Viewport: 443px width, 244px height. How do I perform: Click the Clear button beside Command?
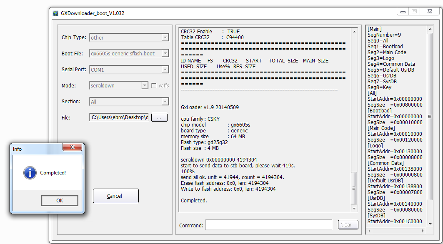point(348,225)
